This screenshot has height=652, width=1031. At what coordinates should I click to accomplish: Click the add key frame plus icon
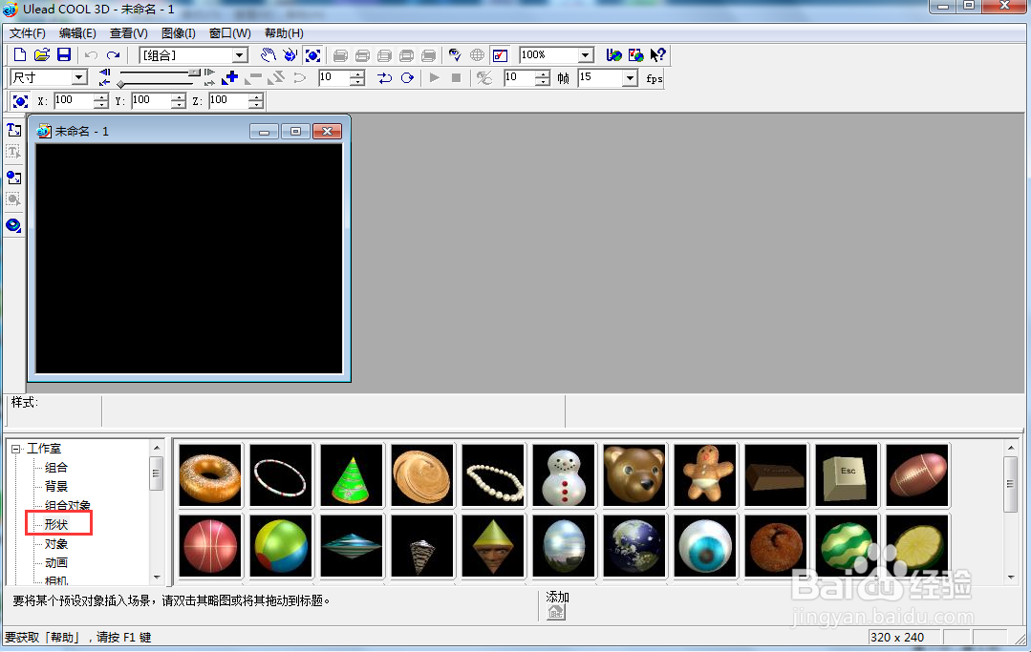pos(229,77)
